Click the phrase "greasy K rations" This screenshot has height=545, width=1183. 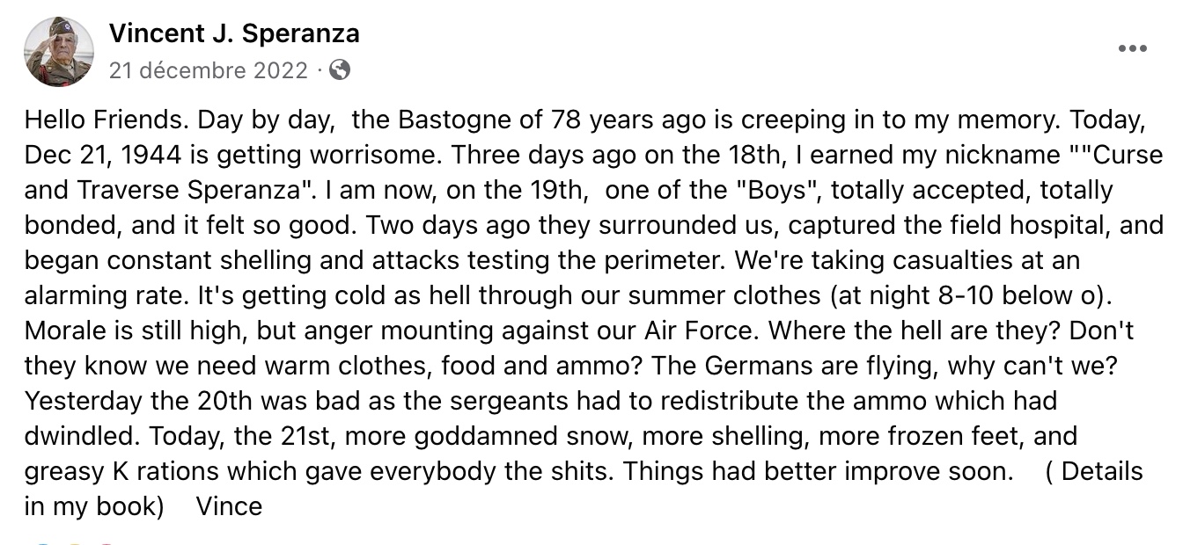click(121, 471)
